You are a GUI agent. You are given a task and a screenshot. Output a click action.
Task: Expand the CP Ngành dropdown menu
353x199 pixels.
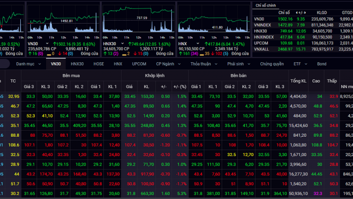coord(168,63)
